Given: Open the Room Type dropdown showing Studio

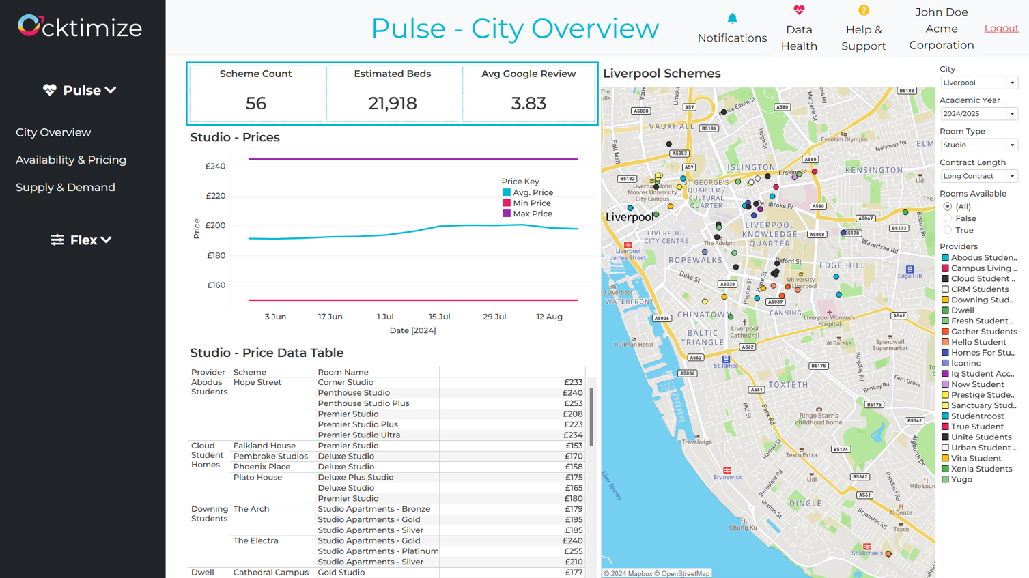Looking at the screenshot, I should (x=978, y=145).
